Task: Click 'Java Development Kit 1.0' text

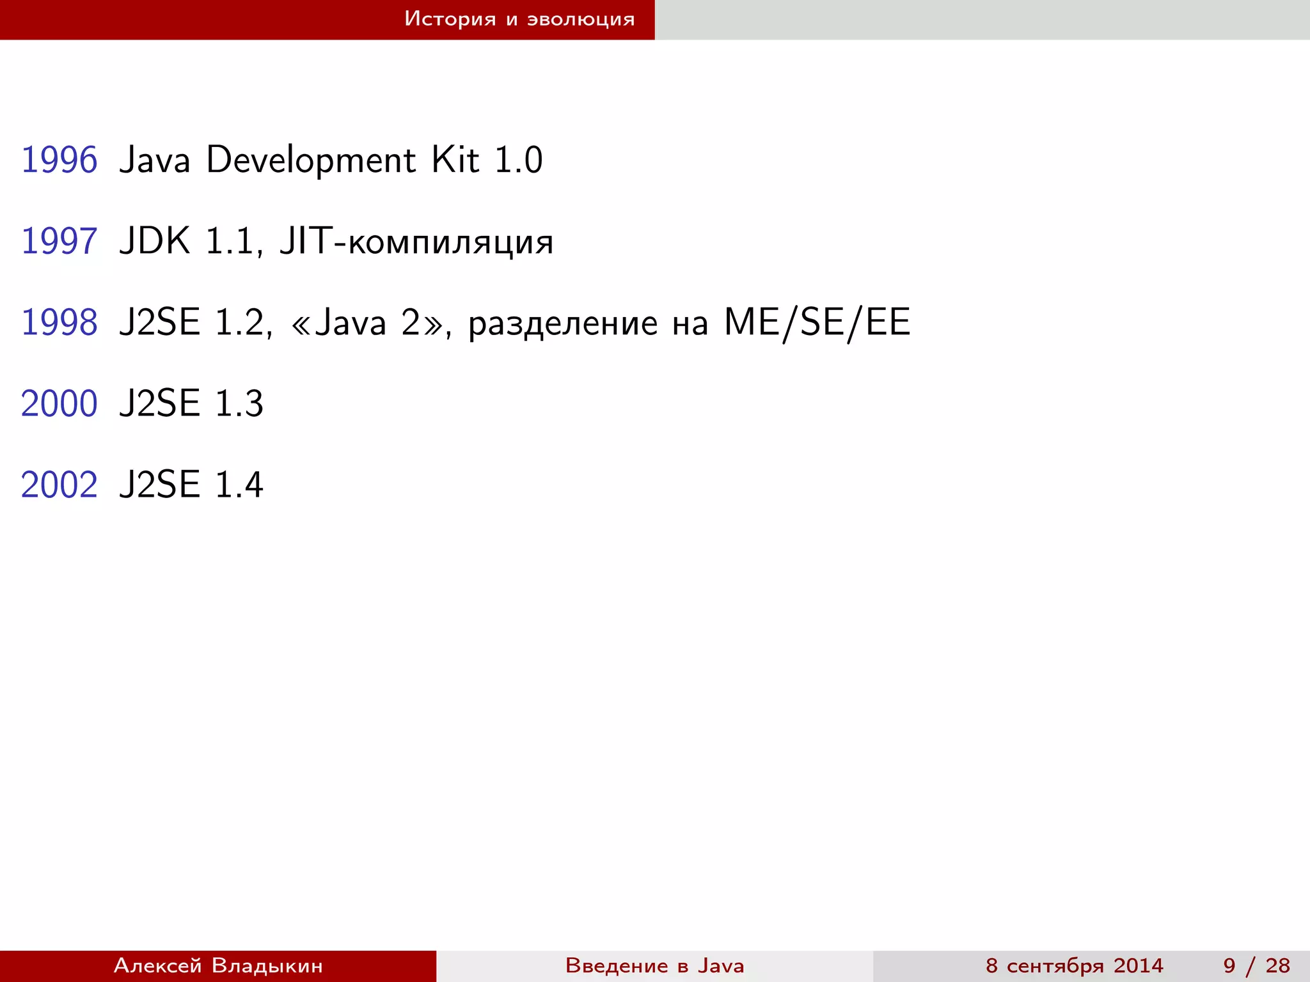Action: [331, 160]
